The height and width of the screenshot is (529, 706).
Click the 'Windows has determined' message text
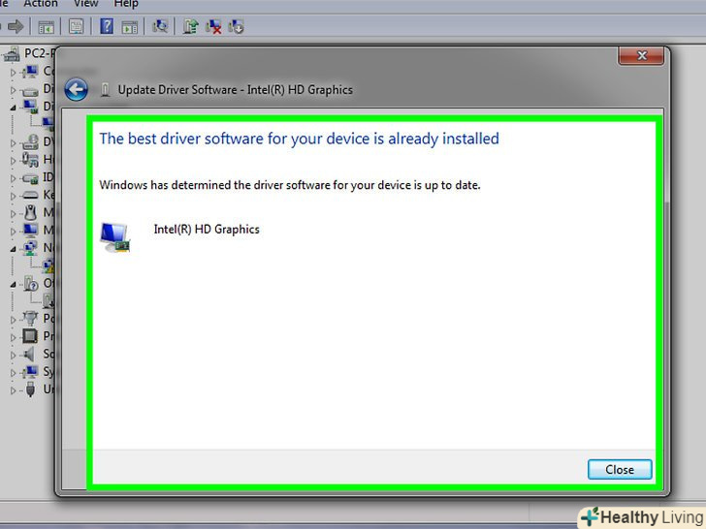[290, 185]
